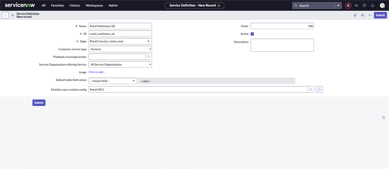Click the top-right Submit button

[x=380, y=15]
